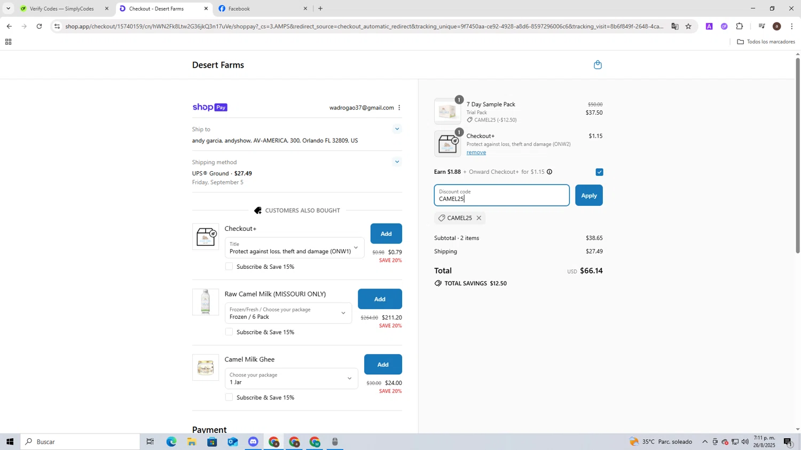Open File Explorer from the taskbar
The image size is (801, 450).
pos(192,441)
